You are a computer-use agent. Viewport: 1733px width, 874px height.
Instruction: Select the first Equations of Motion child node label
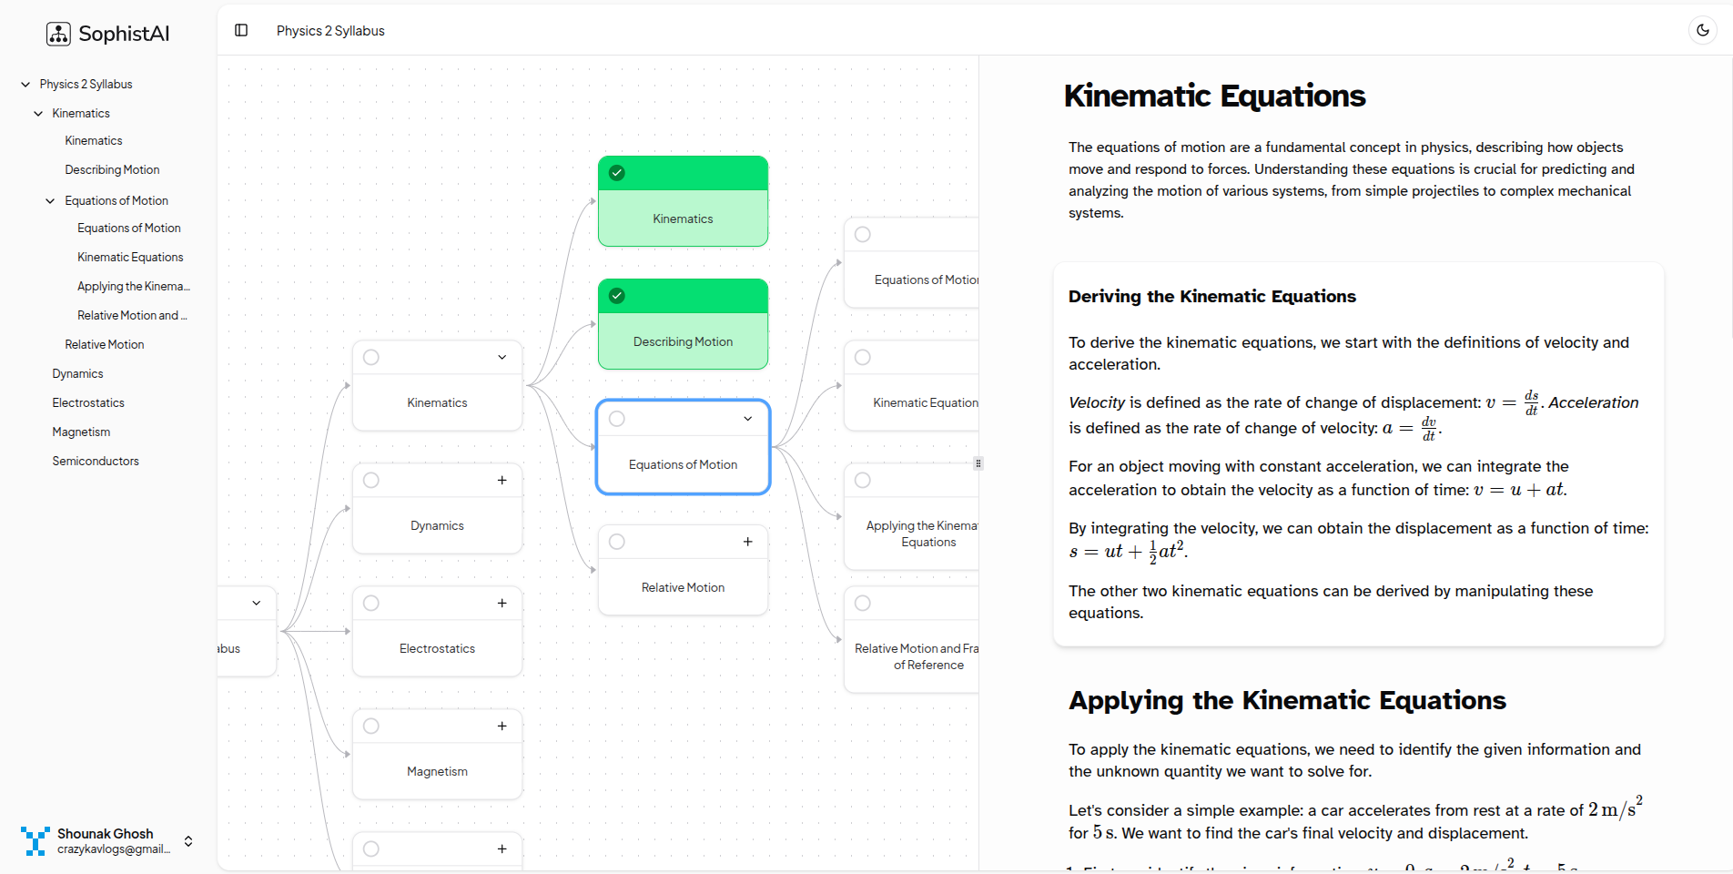pyautogui.click(x=927, y=280)
